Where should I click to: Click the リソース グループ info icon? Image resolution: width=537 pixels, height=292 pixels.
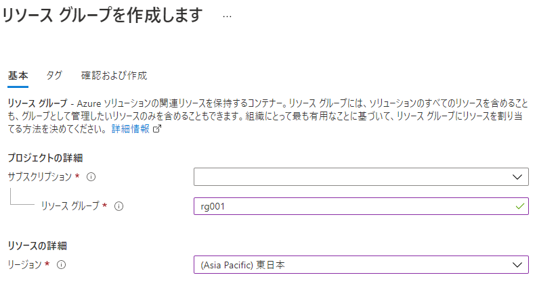click(119, 206)
